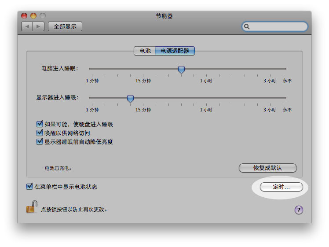Image resolution: width=329 pixels, height=247 pixels.
Task: Click the lock icon to prevent changes
Action: point(32,207)
